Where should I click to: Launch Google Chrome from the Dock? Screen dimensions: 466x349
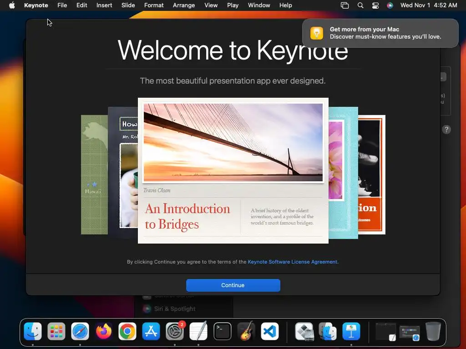click(x=127, y=331)
